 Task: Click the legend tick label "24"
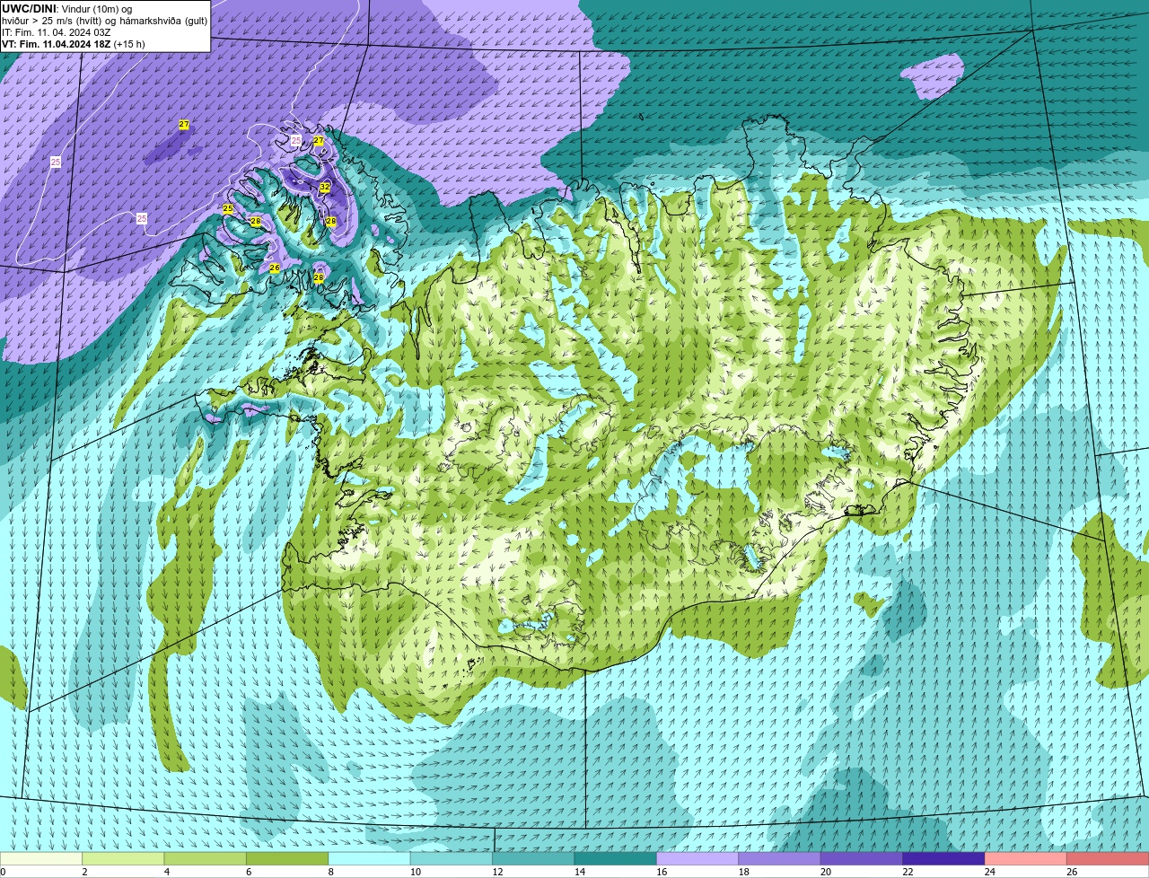990,872
